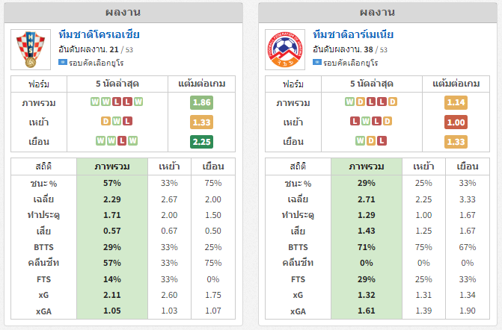Click the Armenia football federation logo
This screenshot has width=502, height=330.
(285, 49)
